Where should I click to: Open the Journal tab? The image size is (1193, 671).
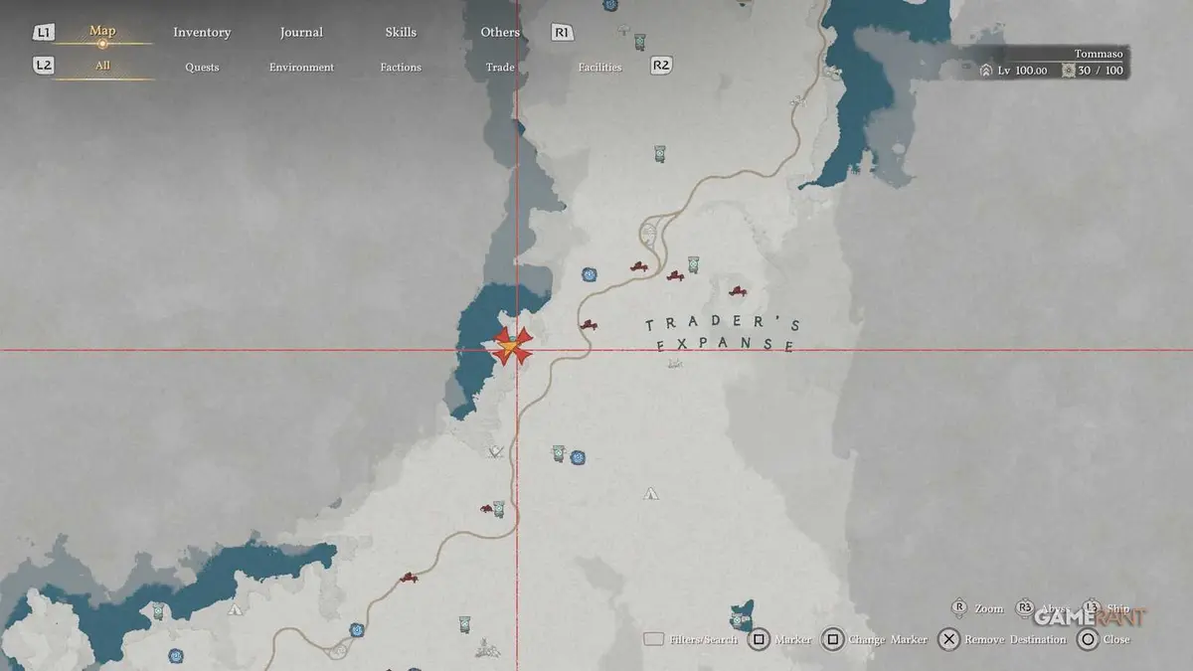point(301,32)
